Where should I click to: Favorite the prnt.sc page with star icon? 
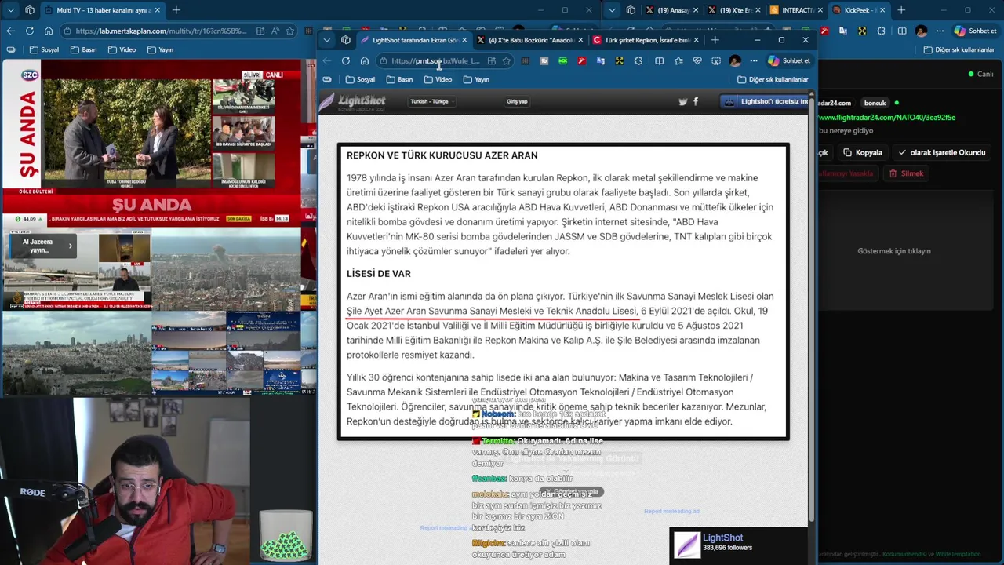(507, 60)
